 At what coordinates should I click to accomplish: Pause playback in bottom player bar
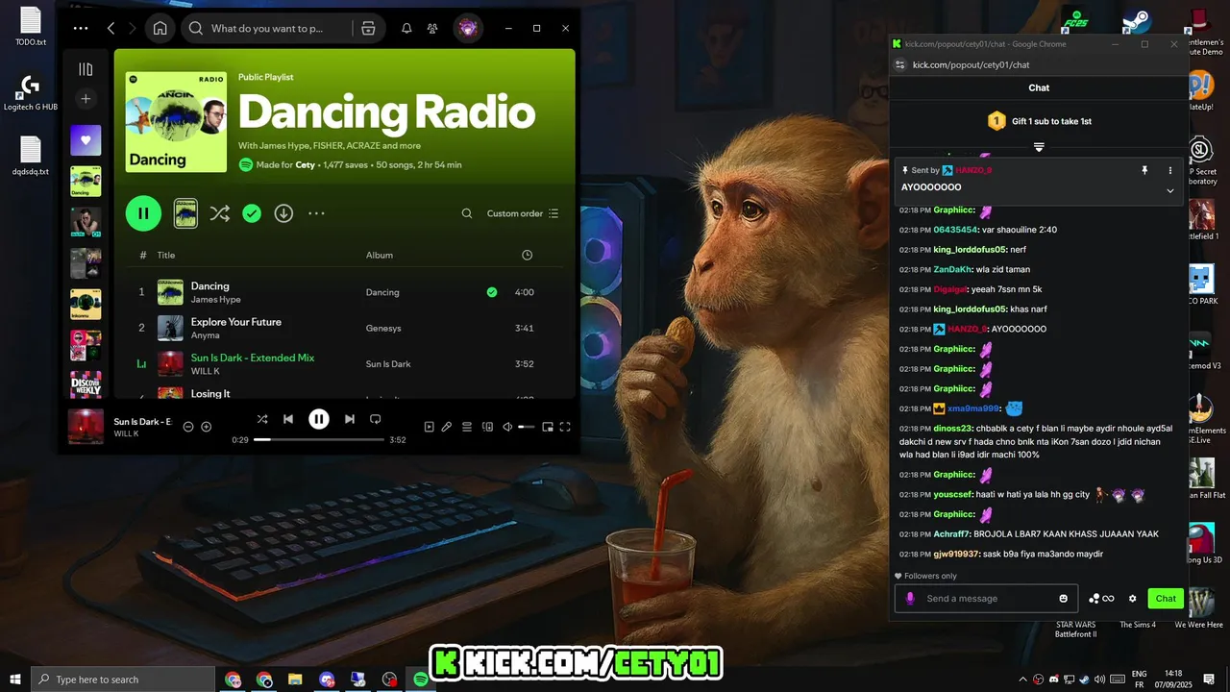coord(319,419)
